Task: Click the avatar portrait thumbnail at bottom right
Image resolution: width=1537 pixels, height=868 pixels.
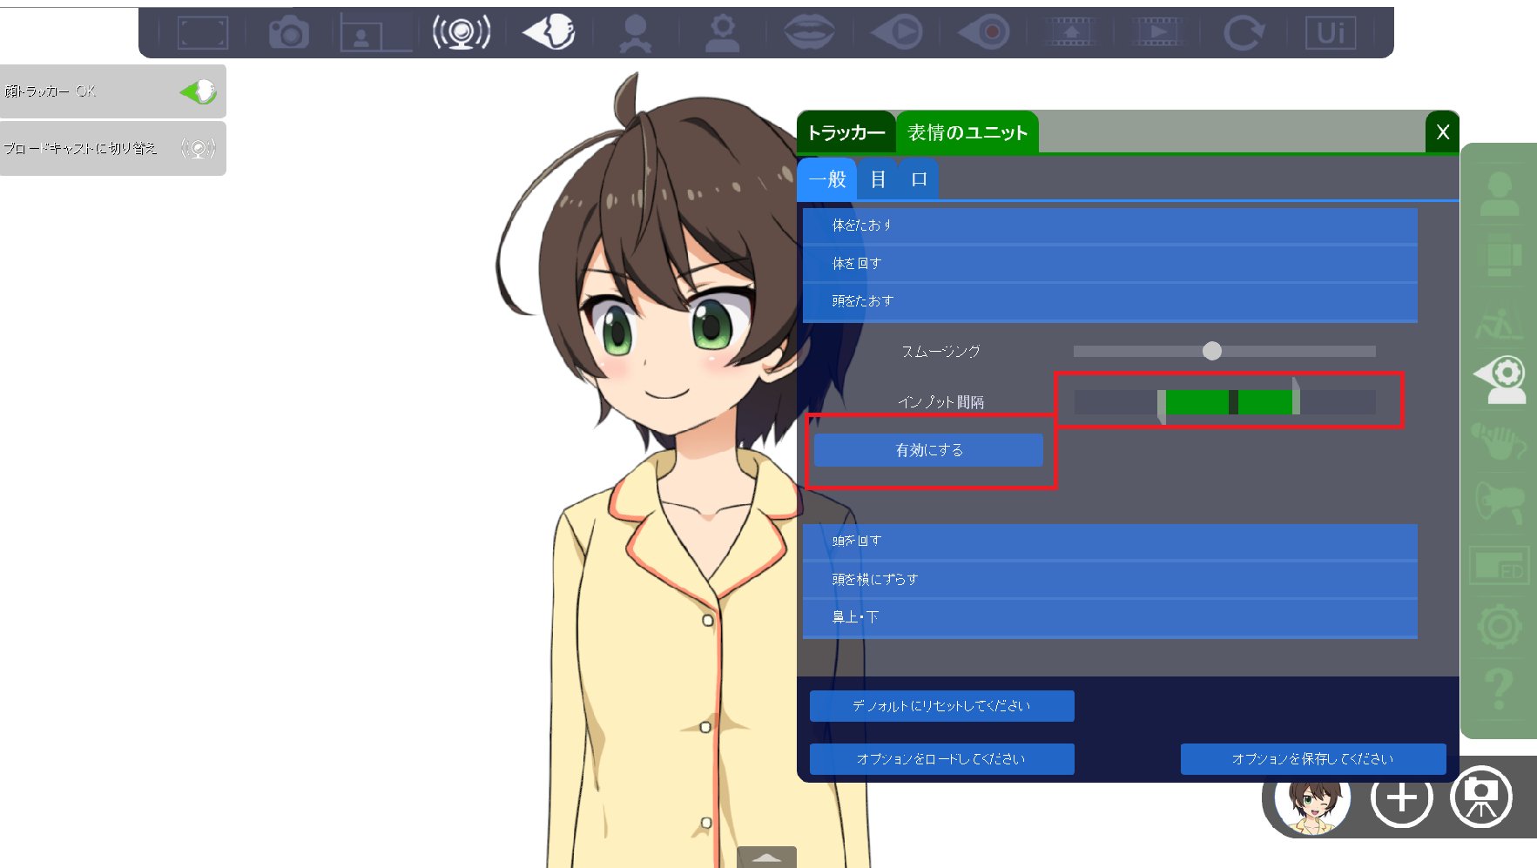Action: pos(1312,799)
